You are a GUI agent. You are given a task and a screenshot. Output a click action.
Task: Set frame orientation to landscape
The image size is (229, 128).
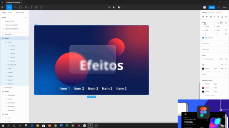[221, 23]
